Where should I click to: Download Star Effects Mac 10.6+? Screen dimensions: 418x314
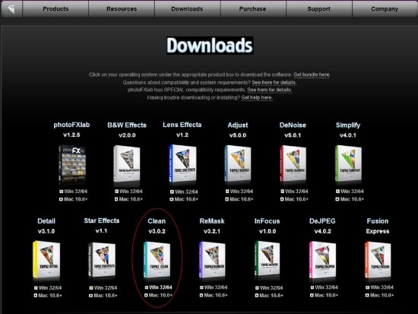coord(103,295)
